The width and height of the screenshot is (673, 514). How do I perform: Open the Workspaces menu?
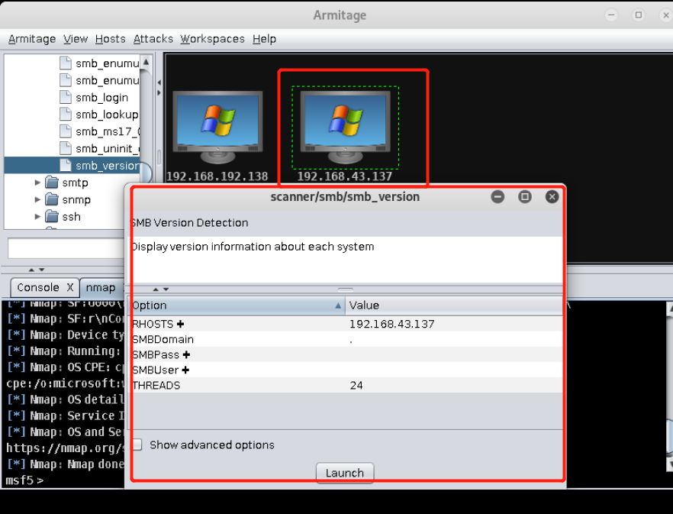point(212,39)
